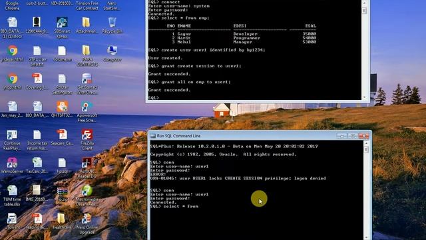The height and width of the screenshot is (240, 426).
Task: Launch Macromedia Dreamweaver shortcut
Action: 87,191
